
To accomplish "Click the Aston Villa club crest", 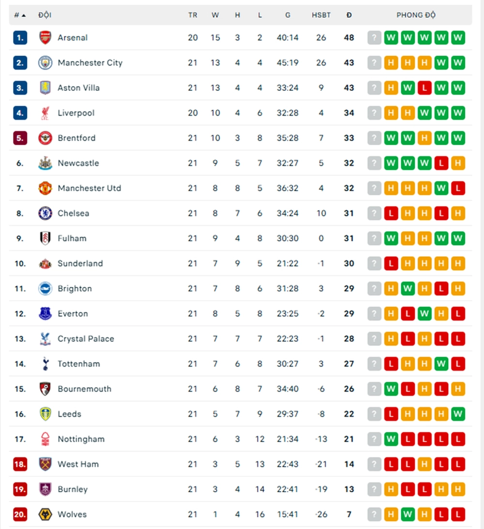I will [x=44, y=88].
